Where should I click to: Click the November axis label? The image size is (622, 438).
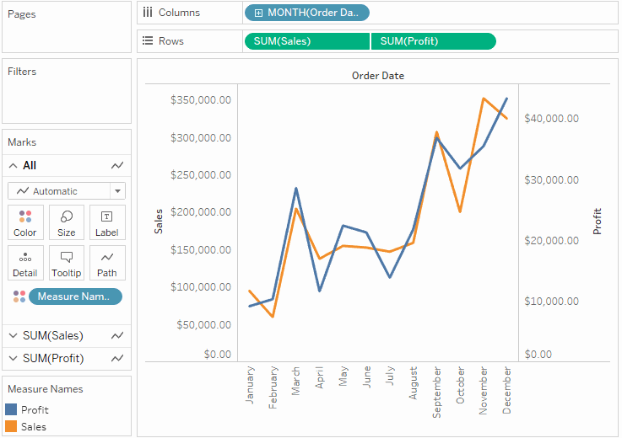[484, 391]
